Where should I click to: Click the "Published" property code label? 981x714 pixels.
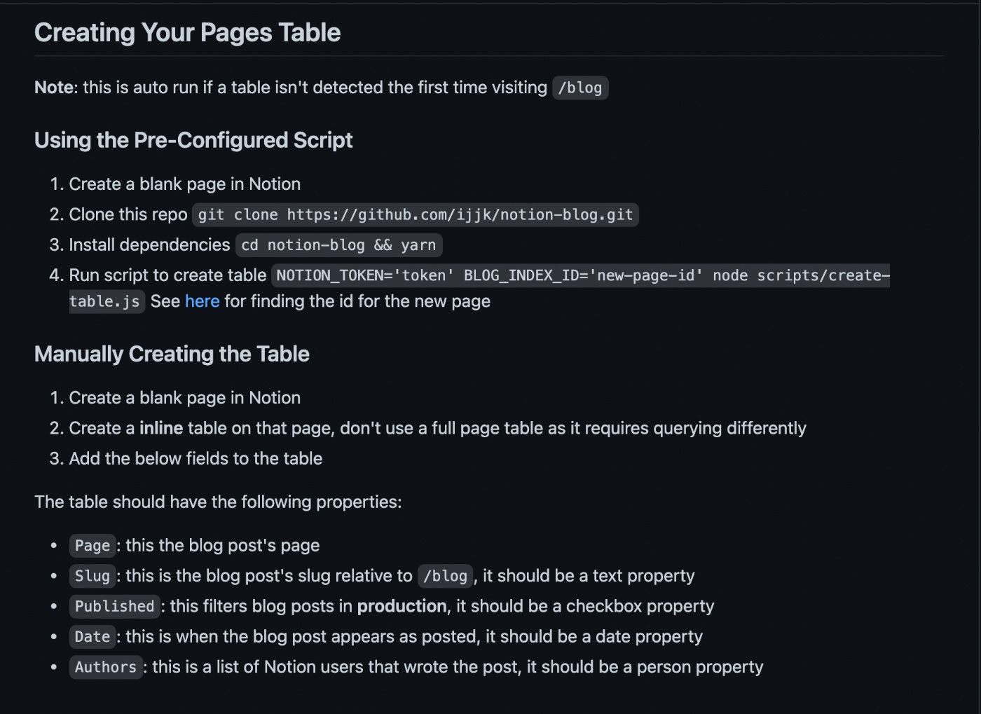114,606
